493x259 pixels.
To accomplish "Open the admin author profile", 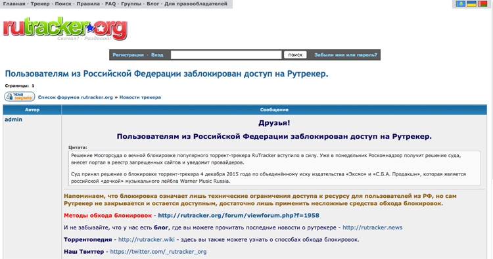I will tap(13, 120).
